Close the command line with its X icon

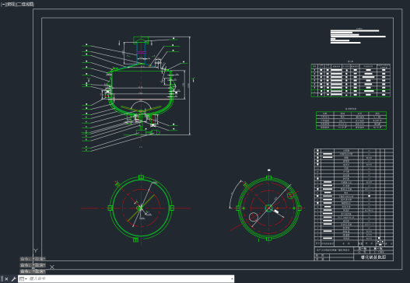[6, 279]
